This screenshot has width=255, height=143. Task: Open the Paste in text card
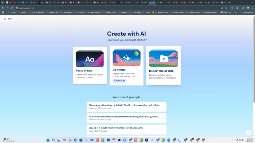(90, 65)
